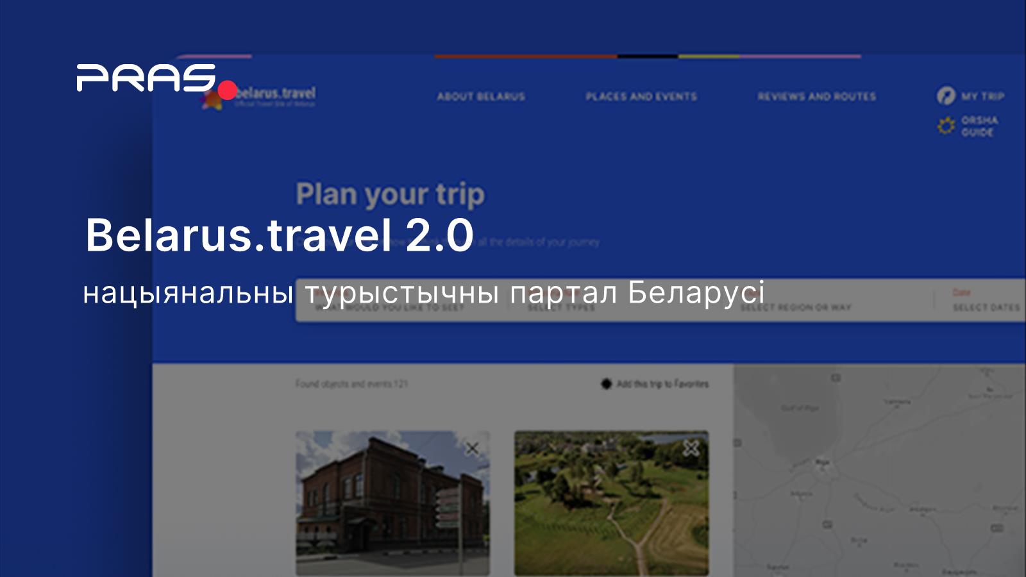Viewport: 1026px width, 577px height.
Task: Expand the Select Region or Way dropdown
Action: coord(795,307)
